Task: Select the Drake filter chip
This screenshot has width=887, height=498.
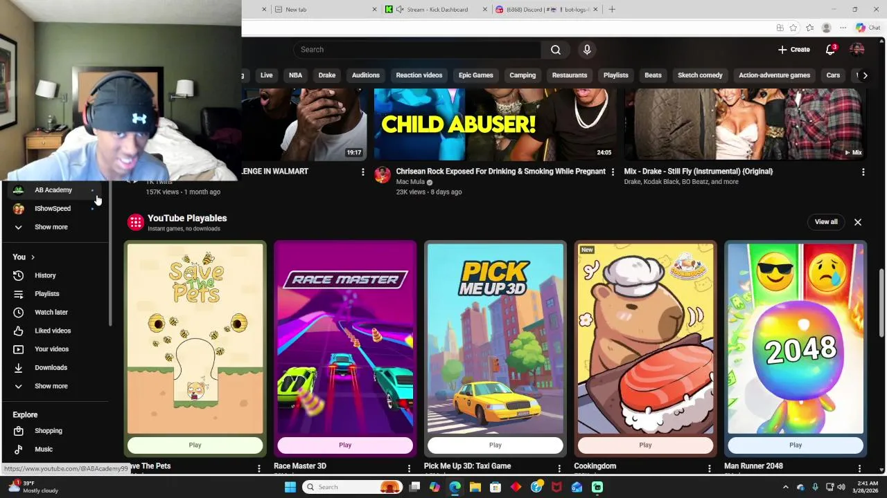Action: point(327,75)
